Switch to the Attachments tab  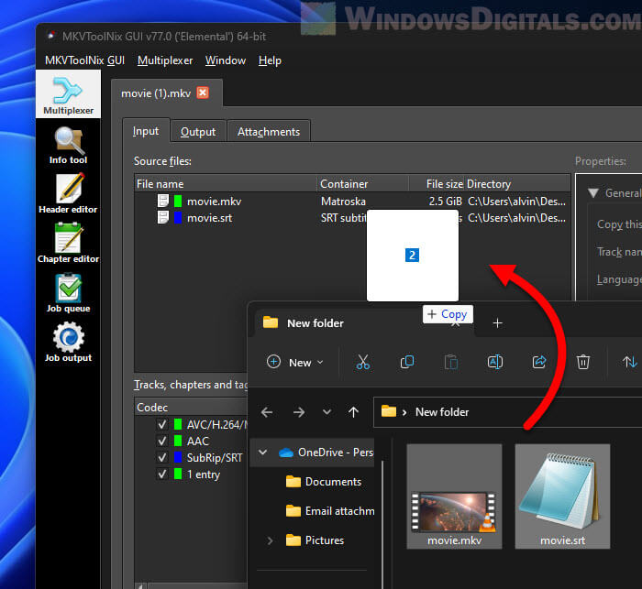pyautogui.click(x=269, y=132)
